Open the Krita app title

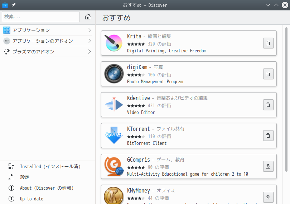click(134, 36)
